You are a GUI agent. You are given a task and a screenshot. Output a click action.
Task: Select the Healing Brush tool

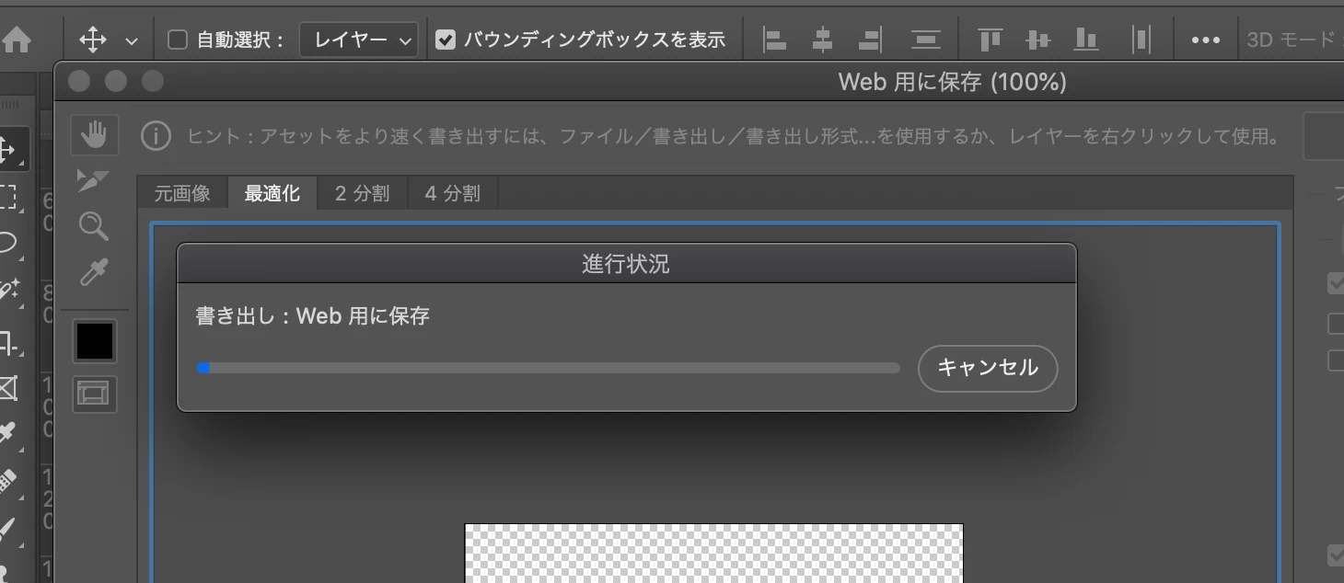point(7,480)
